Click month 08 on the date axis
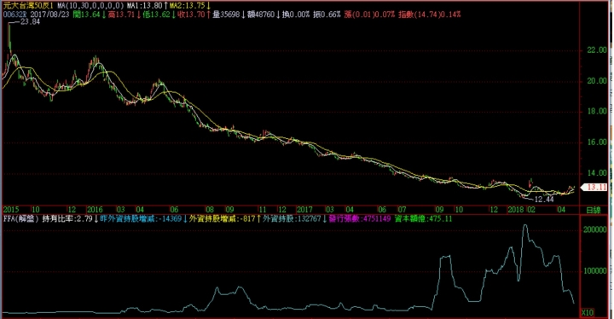This screenshot has width=614, height=319. click(210, 210)
